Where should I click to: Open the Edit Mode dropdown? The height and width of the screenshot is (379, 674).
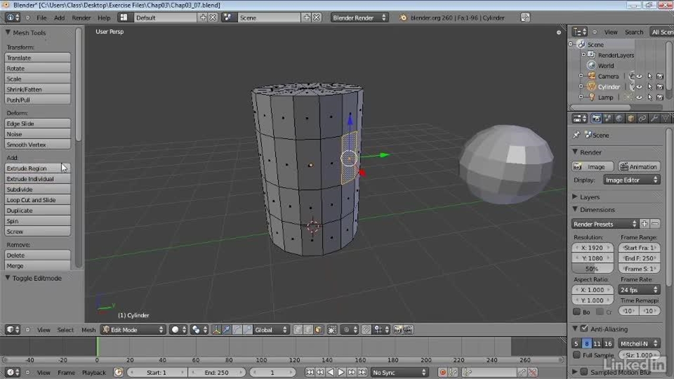point(133,330)
